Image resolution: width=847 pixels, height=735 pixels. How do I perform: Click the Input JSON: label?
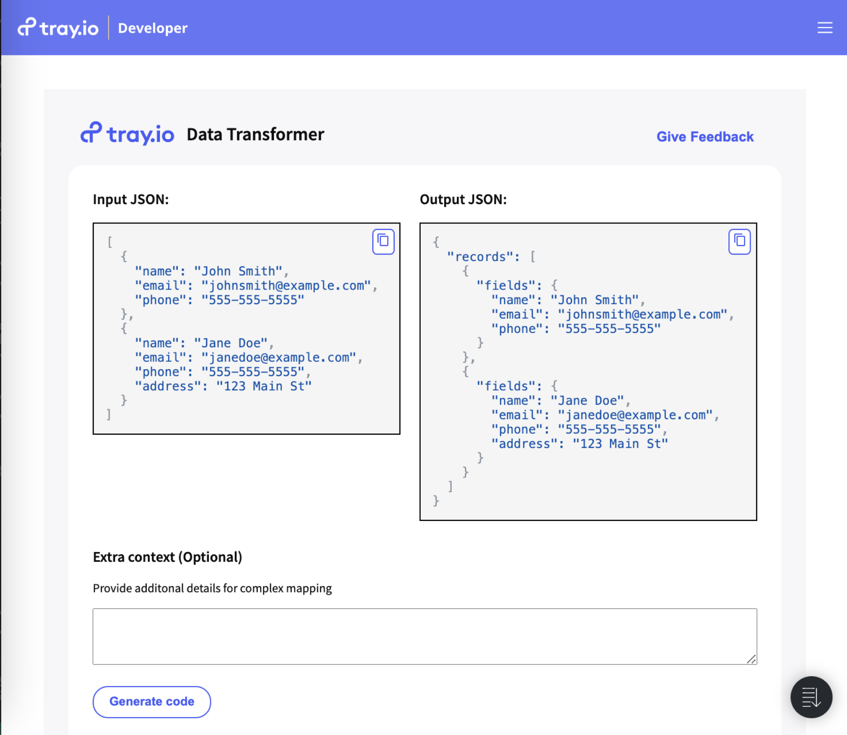[131, 199]
